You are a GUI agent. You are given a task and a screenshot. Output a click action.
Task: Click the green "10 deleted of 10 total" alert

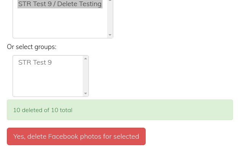120,110
